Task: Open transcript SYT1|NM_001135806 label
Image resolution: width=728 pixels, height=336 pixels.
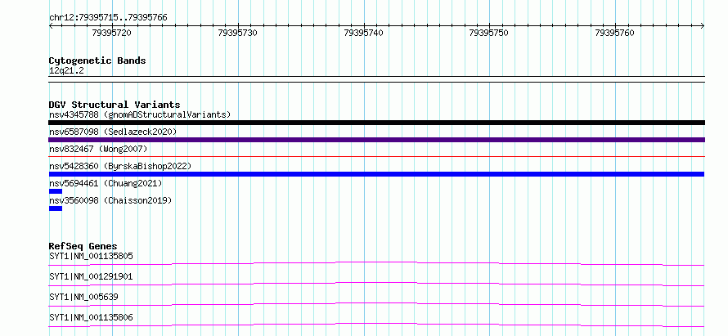Action: tap(91, 317)
